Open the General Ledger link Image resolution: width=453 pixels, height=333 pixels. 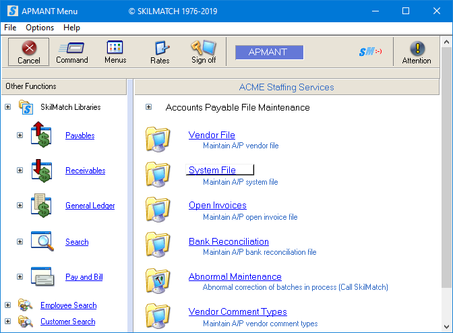point(90,206)
